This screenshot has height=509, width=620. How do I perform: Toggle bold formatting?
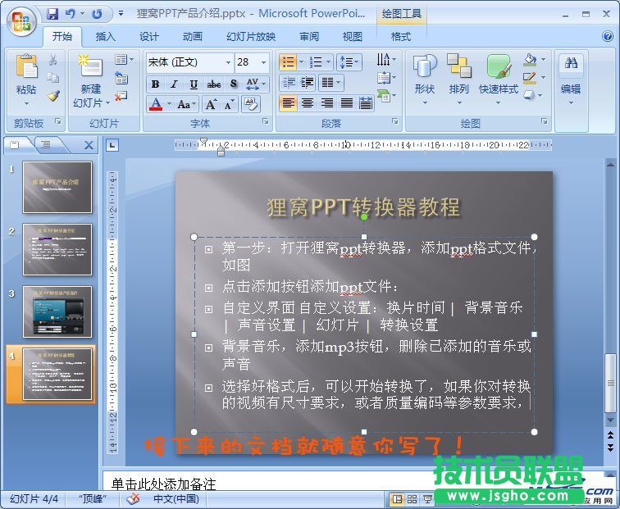155,84
